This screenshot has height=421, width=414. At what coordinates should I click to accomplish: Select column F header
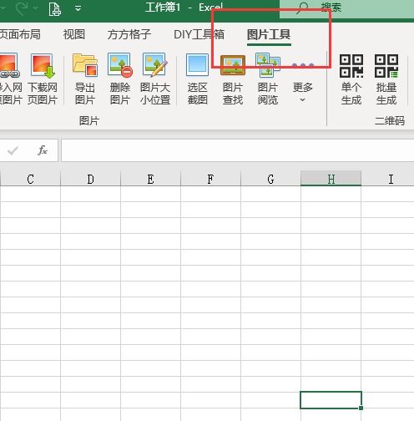(x=210, y=179)
